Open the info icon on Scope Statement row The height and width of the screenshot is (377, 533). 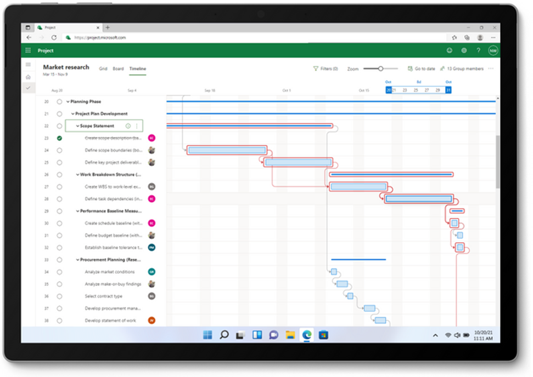pos(128,126)
